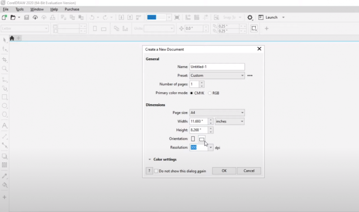Click the help question mark button
The width and height of the screenshot is (359, 212).
pos(149,171)
